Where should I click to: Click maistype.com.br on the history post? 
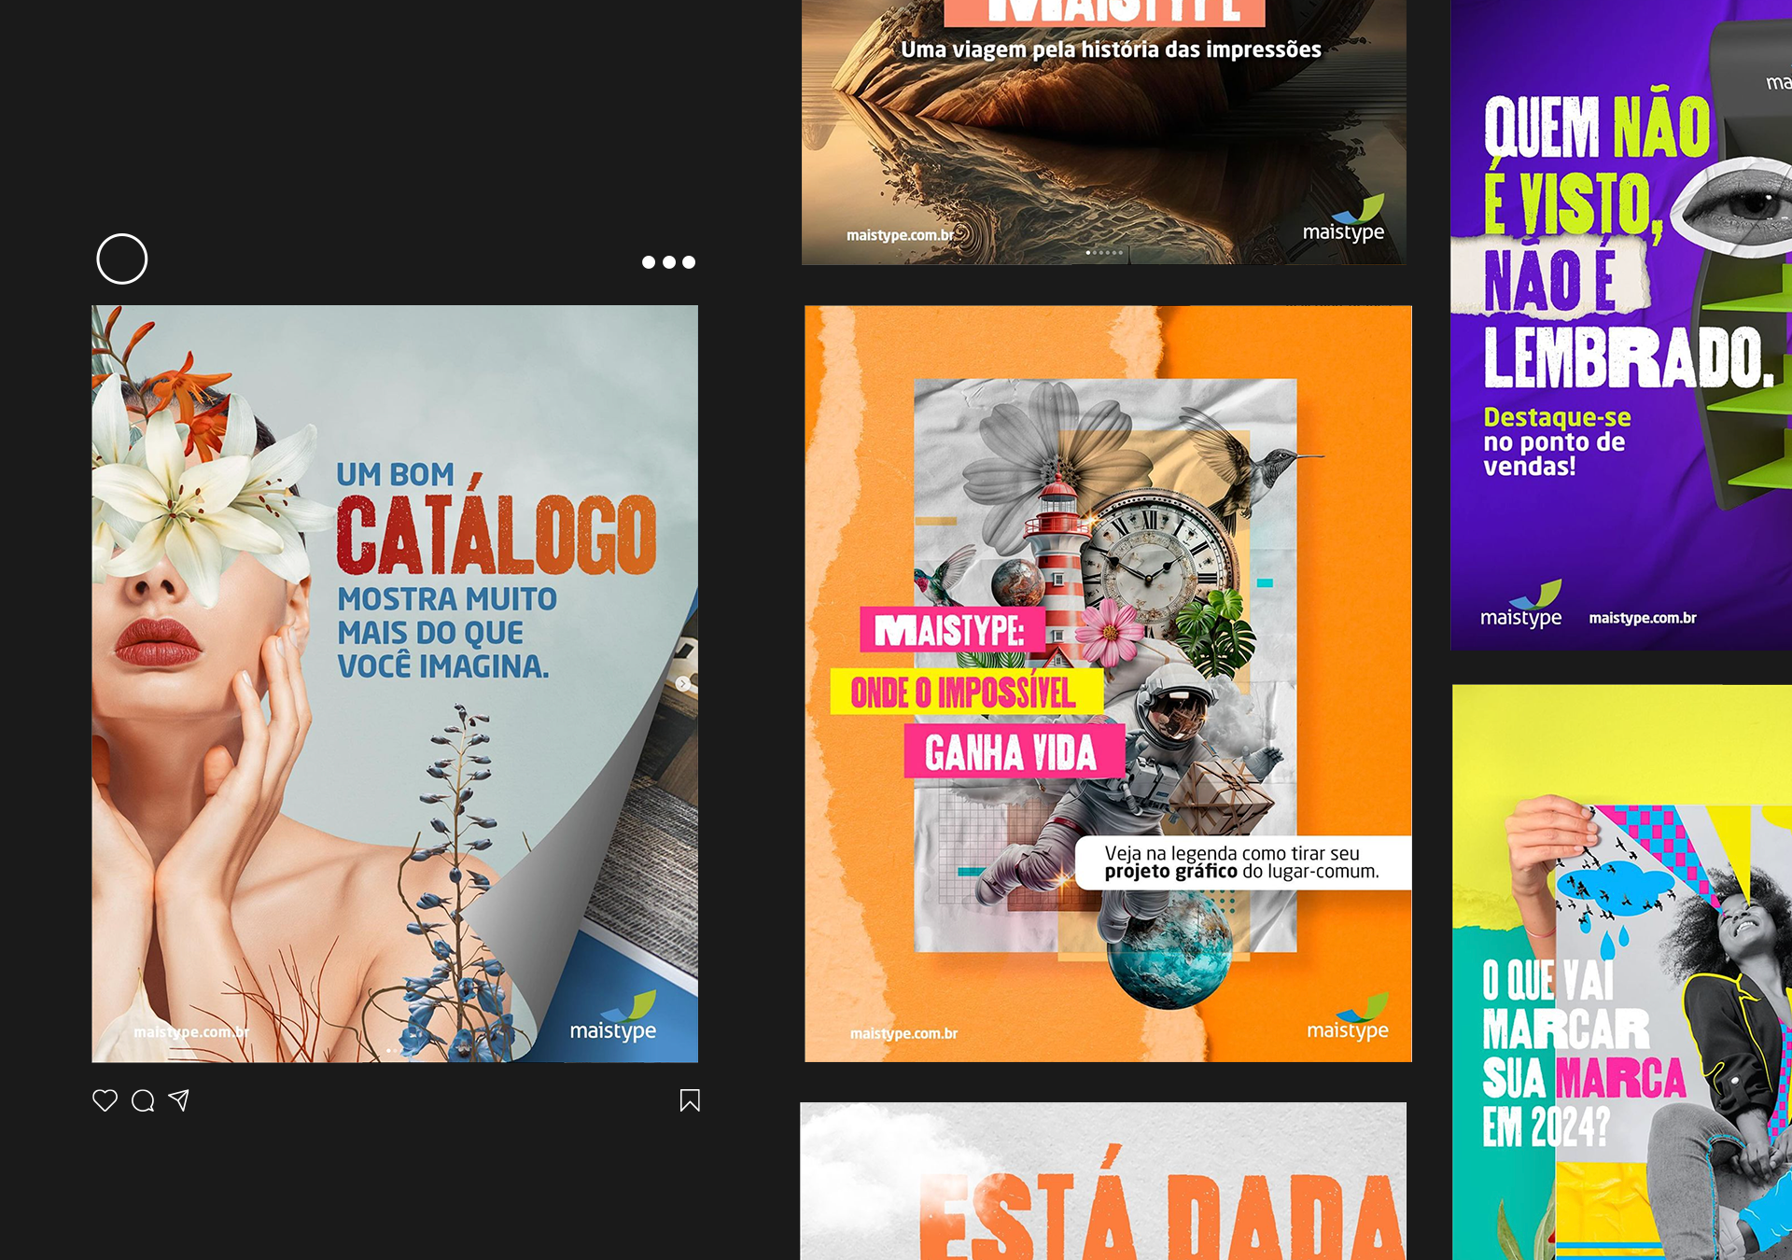[x=900, y=235]
